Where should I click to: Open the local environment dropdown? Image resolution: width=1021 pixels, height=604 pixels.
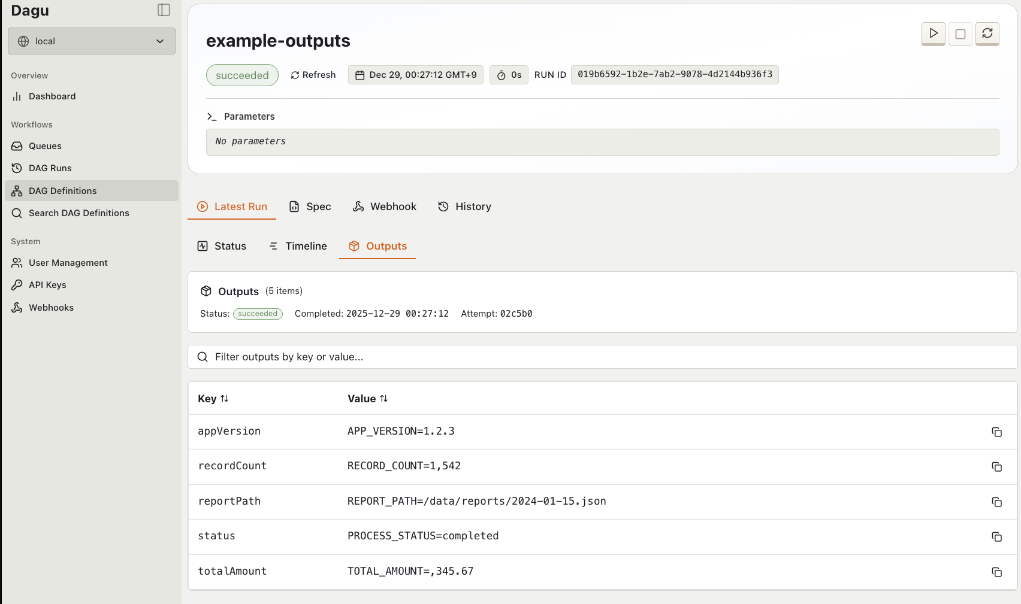[92, 41]
